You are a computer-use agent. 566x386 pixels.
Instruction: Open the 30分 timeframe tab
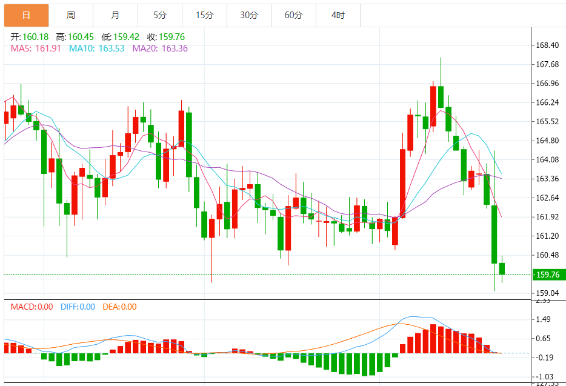(x=249, y=16)
